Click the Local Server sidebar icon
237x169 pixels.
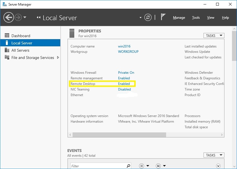pyautogui.click(x=7, y=43)
